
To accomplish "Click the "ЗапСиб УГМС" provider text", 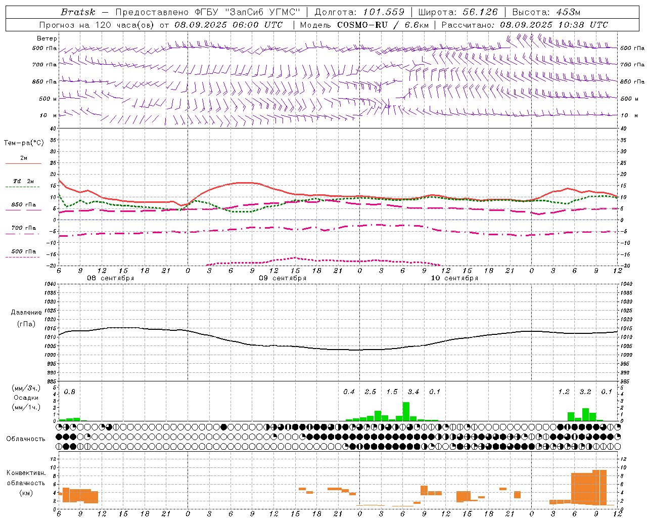I will coord(262,12).
